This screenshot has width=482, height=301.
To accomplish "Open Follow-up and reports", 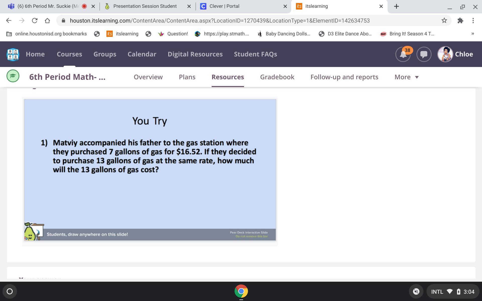I will (344, 77).
